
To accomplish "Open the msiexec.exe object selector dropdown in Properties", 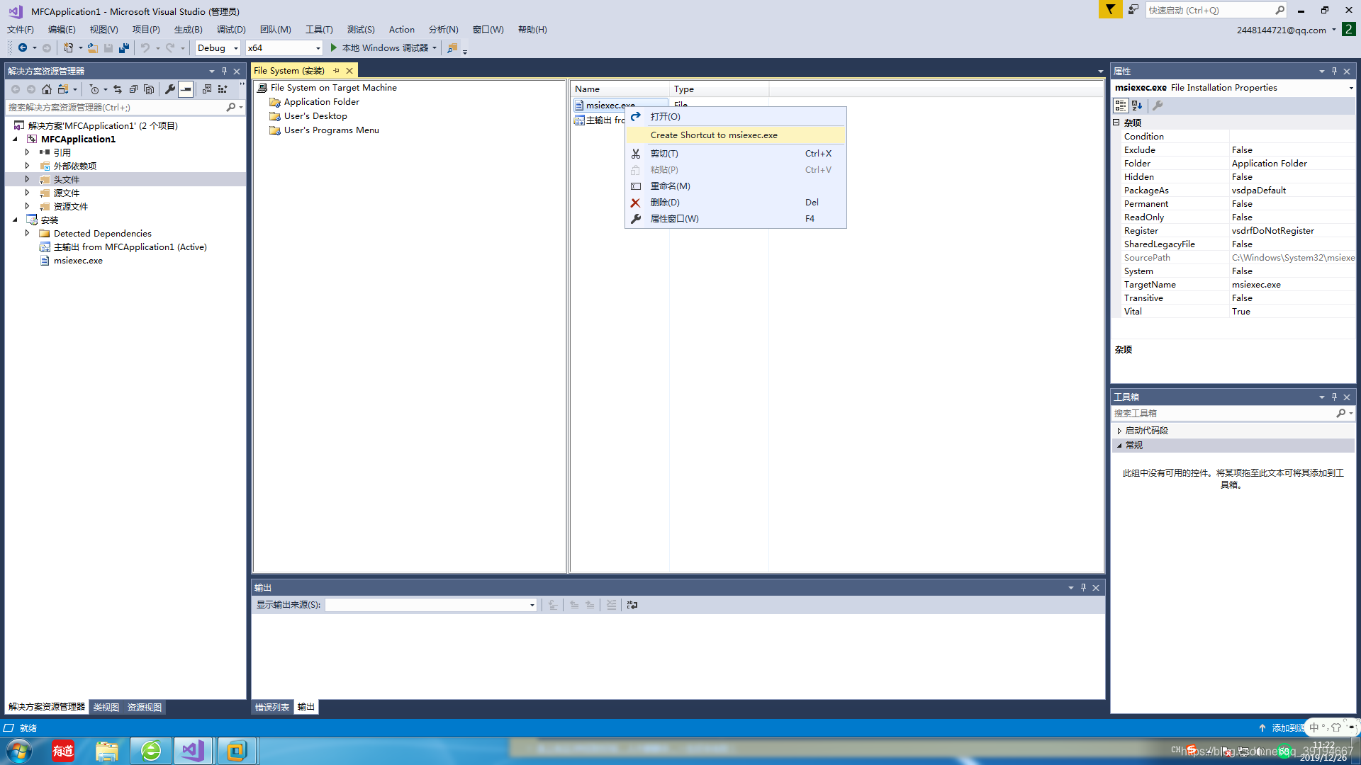I will point(1350,88).
